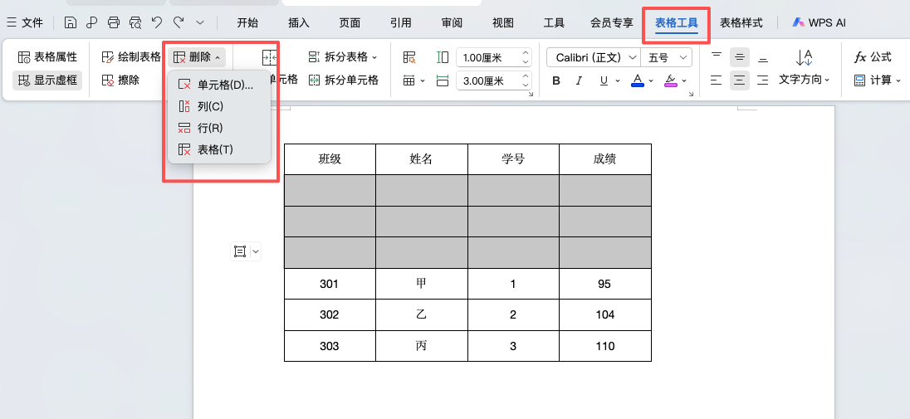Decrease the 3.00厘米 value with stepper
The width and height of the screenshot is (910, 419).
pos(526,85)
